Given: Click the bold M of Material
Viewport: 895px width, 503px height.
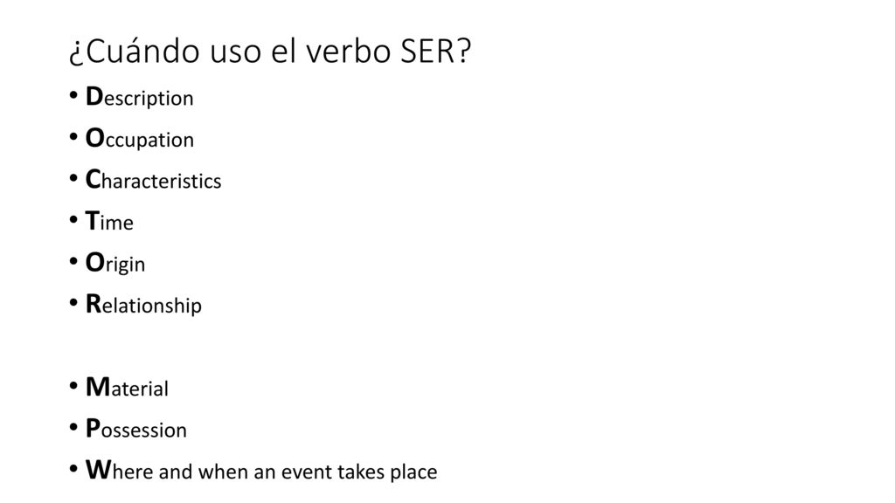Looking at the screenshot, I should [98, 387].
